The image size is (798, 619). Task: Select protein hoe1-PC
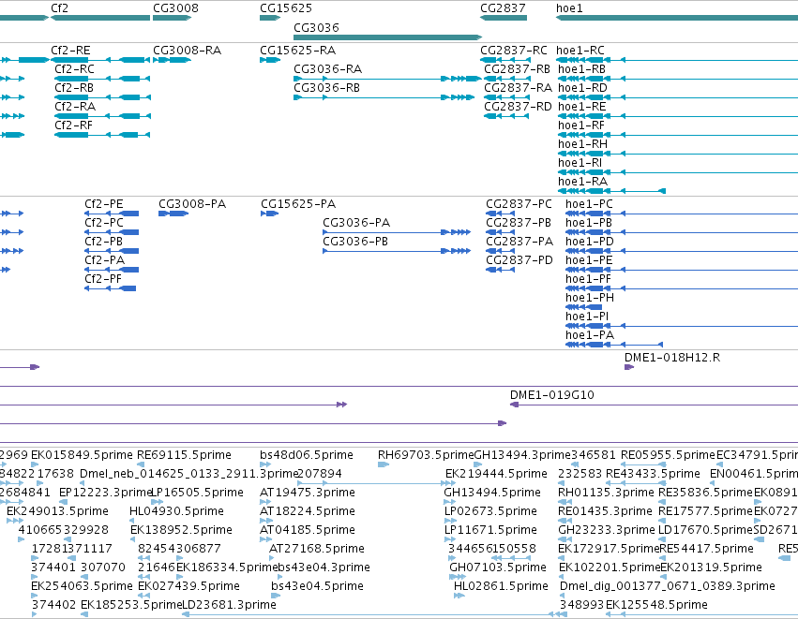589,204
